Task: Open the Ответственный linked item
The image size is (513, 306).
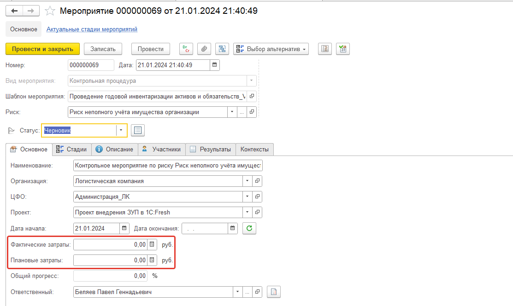Action: tap(257, 292)
